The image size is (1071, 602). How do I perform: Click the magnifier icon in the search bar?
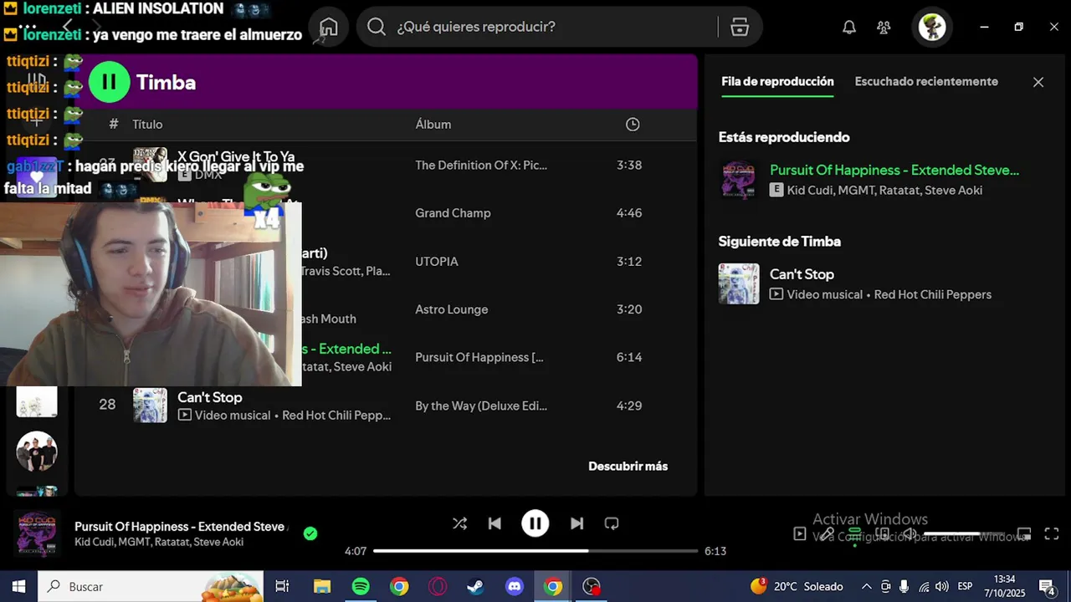pyautogui.click(x=377, y=27)
